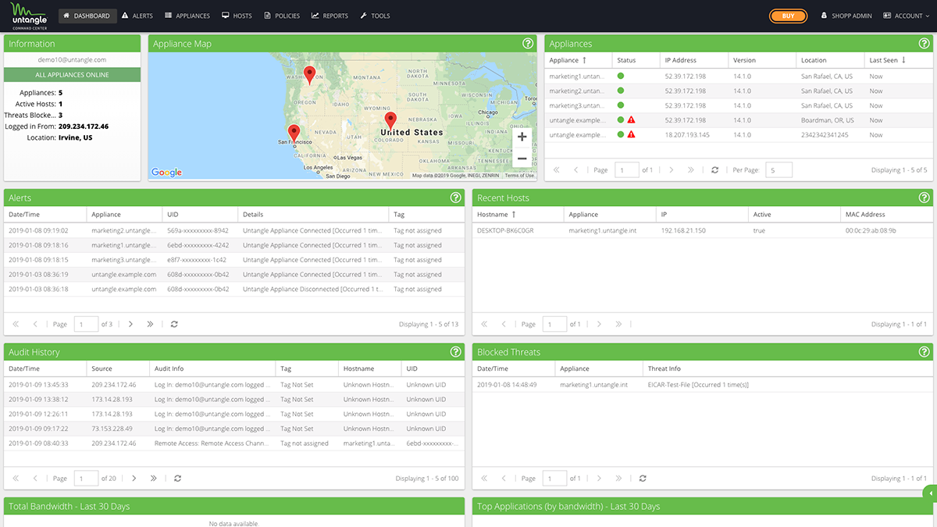Click the demo10@untangle.com account label
This screenshot has height=527, width=937.
point(72,59)
